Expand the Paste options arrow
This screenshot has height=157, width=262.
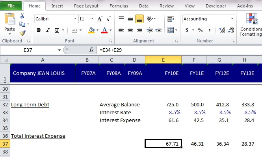tap(9, 34)
